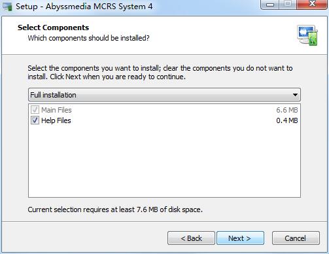Viewport: 329px width, 254px height.
Task: Click the setup icon in title bar
Action: point(8,7)
